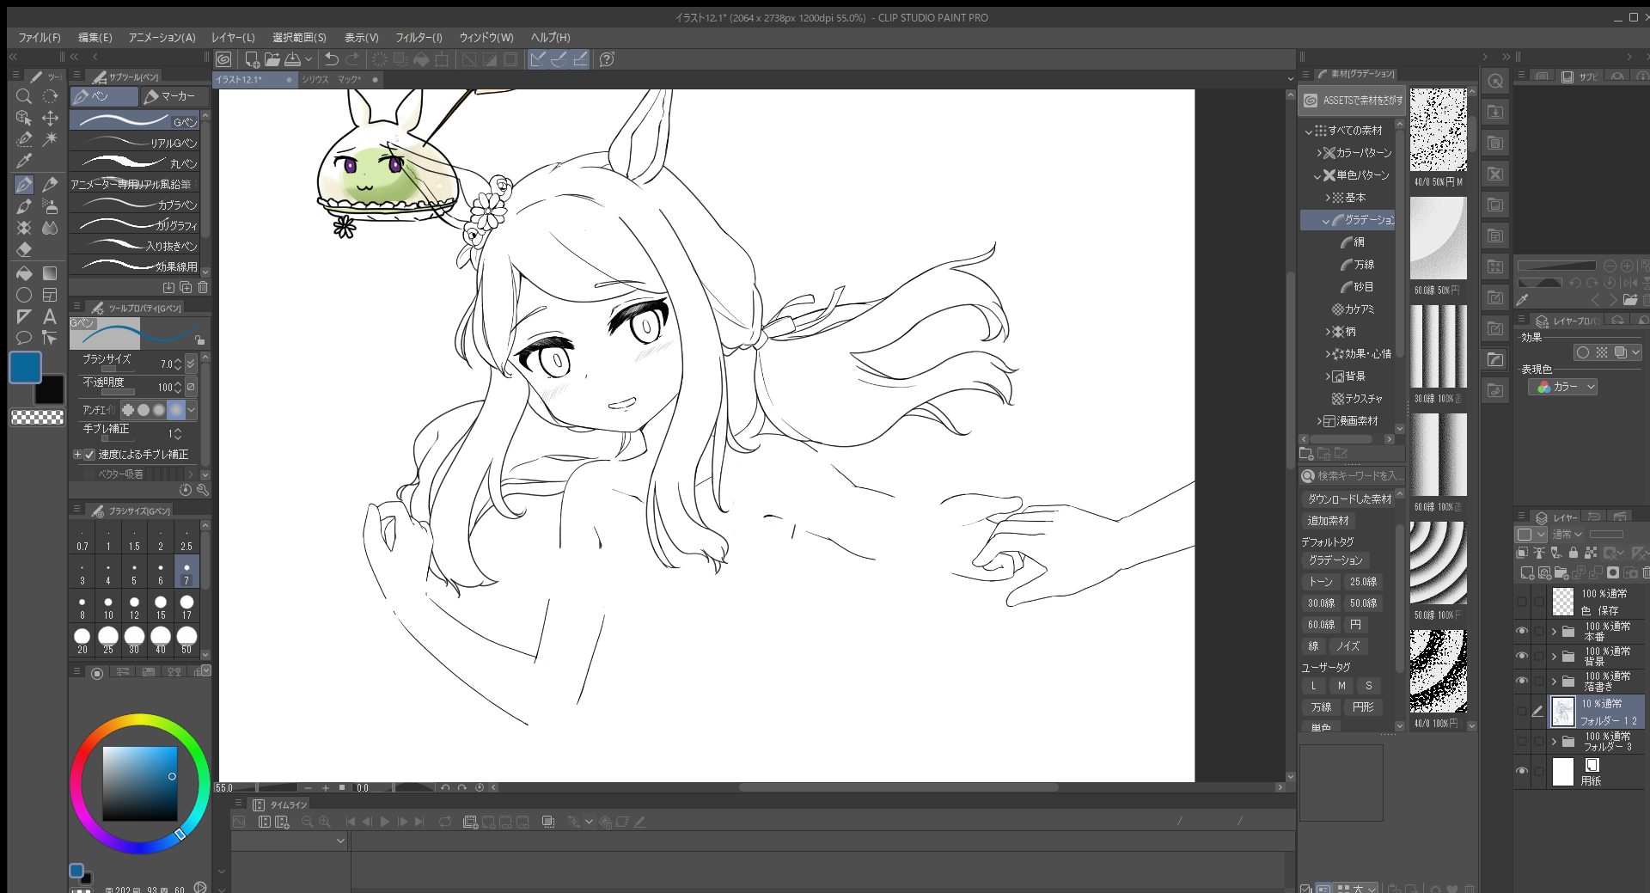Expand the 背景 layer folder
The height and width of the screenshot is (893, 1650).
coord(1554,657)
